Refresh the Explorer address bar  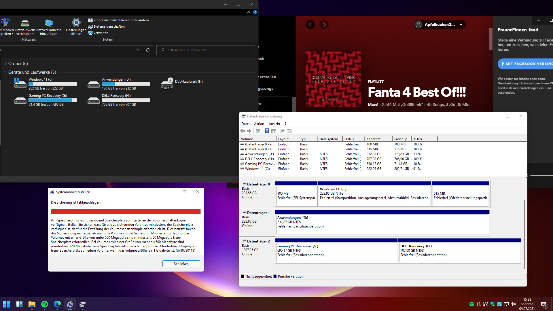pyautogui.click(x=148, y=50)
